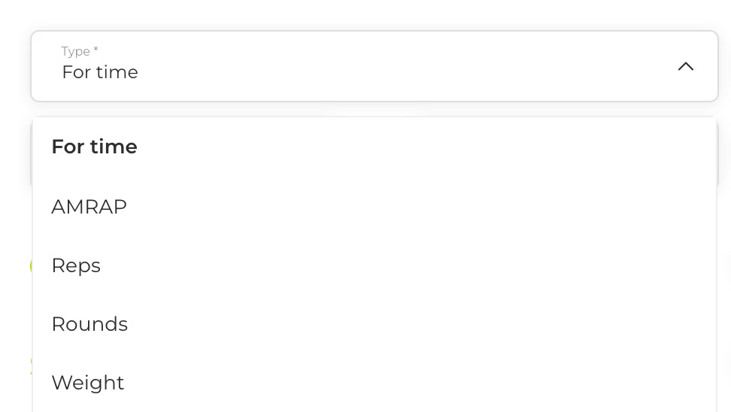The image size is (731, 412).
Task: Close the list via upward arrow icon
Action: click(685, 67)
